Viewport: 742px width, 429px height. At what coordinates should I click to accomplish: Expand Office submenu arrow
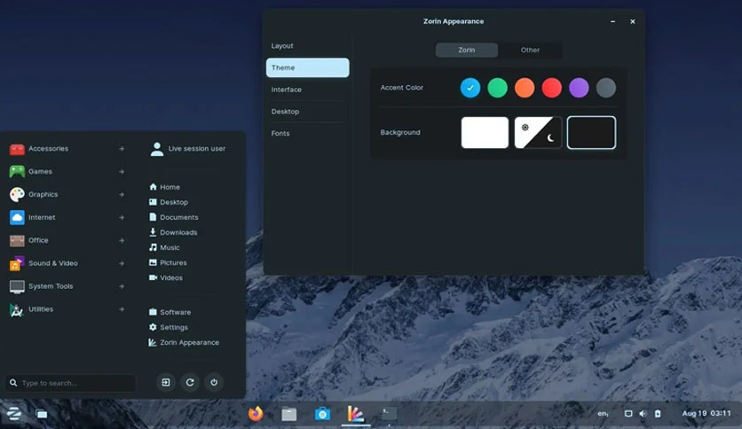(x=122, y=240)
